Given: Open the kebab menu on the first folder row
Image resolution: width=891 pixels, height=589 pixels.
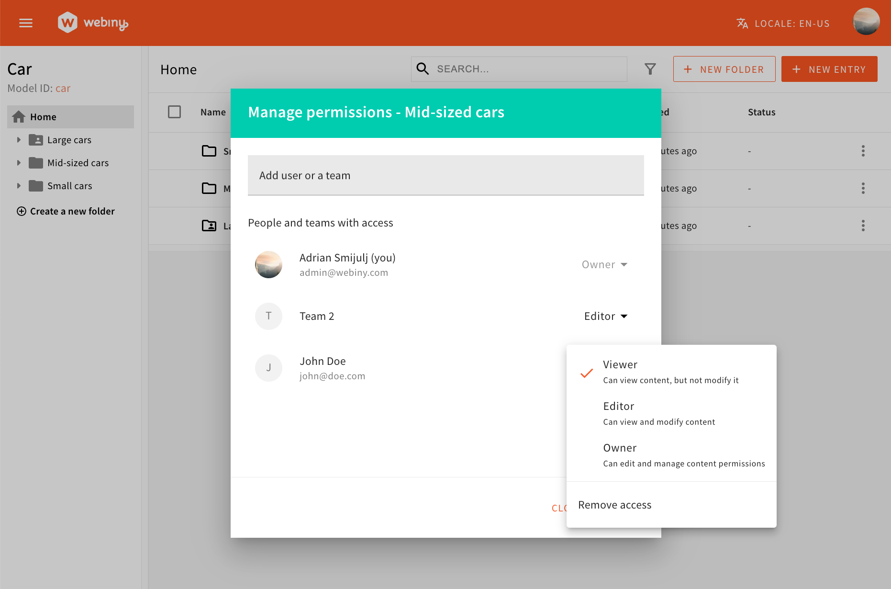Looking at the screenshot, I should coord(863,151).
